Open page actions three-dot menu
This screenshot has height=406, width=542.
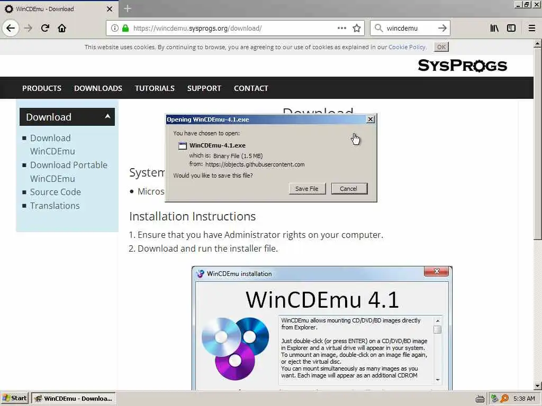click(x=342, y=28)
